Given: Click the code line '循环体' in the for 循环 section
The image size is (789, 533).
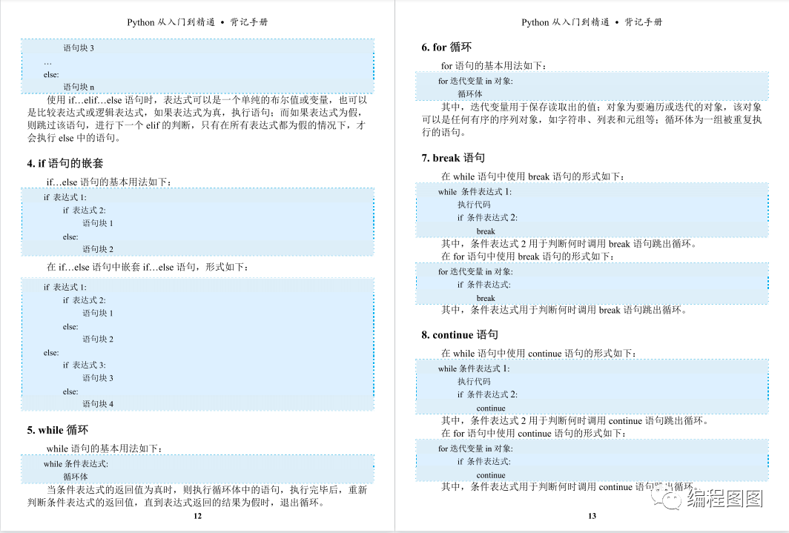Looking at the screenshot, I should coord(470,93).
